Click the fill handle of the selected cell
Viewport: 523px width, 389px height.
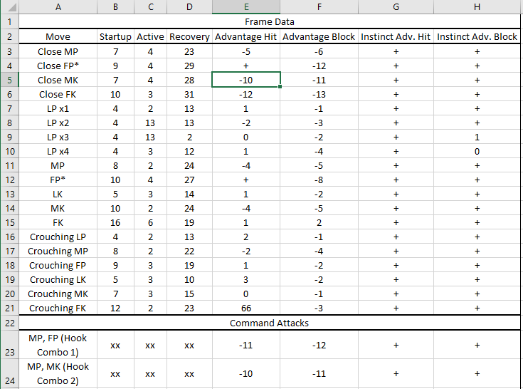pyautogui.click(x=281, y=87)
